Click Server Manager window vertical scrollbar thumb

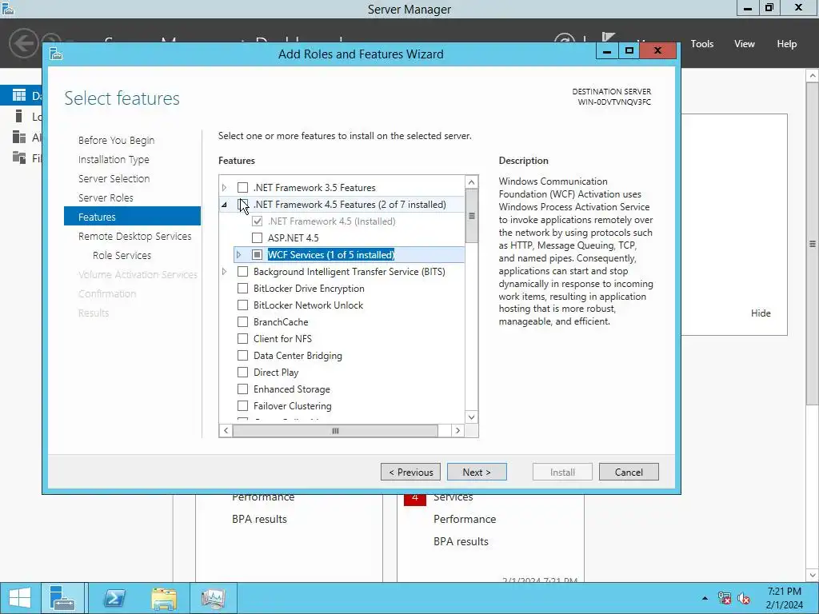click(813, 243)
